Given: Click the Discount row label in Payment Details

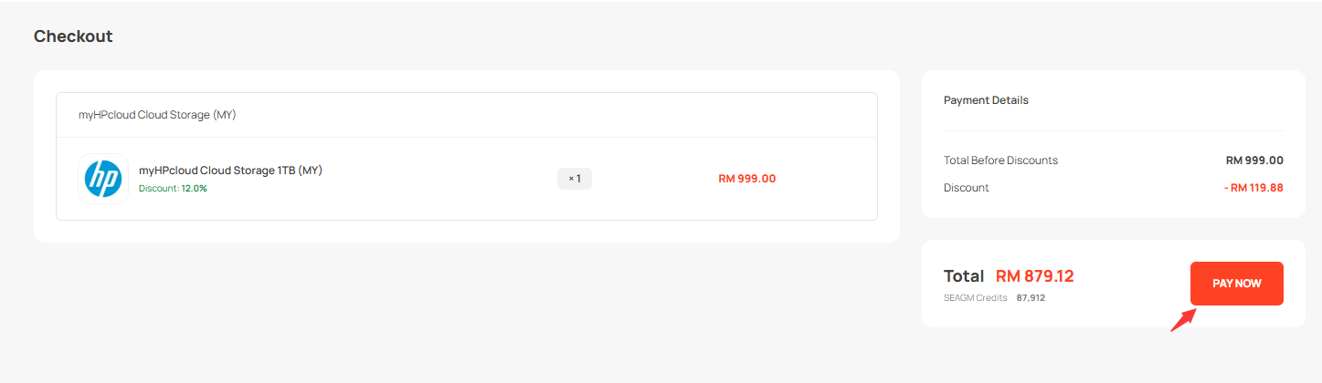Looking at the screenshot, I should [966, 188].
